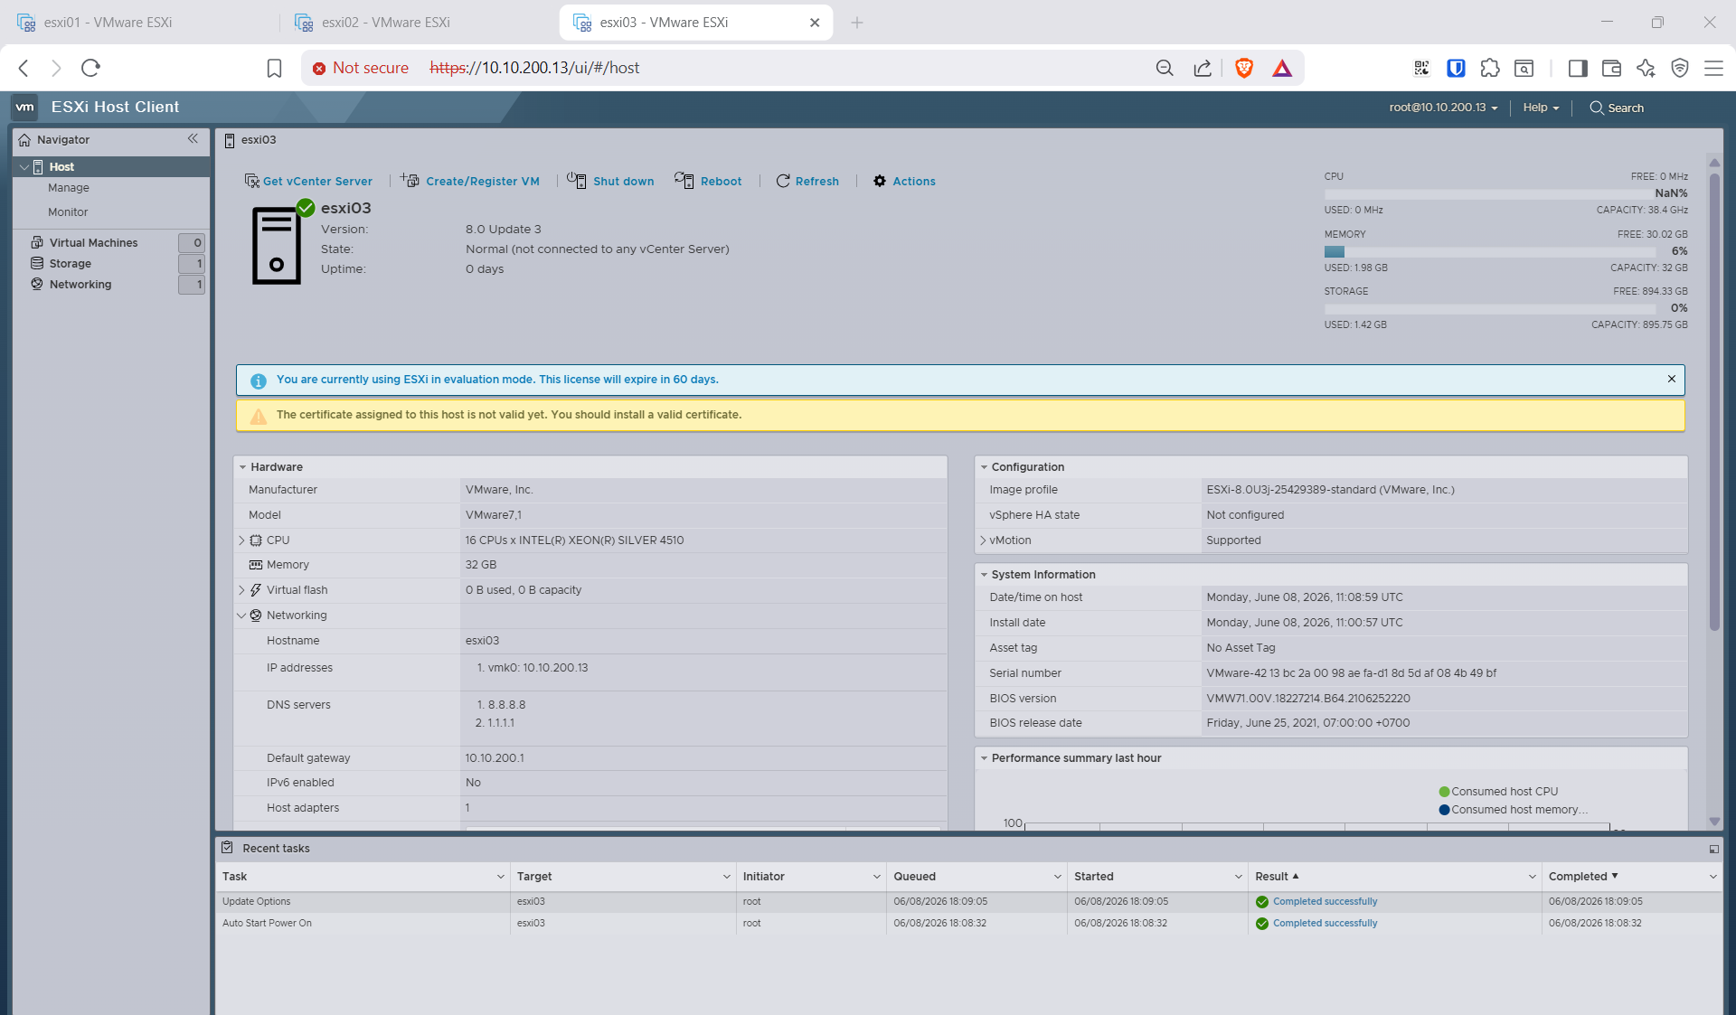Image resolution: width=1736 pixels, height=1015 pixels.
Task: Open the Target column filter dropdown
Action: tap(726, 877)
